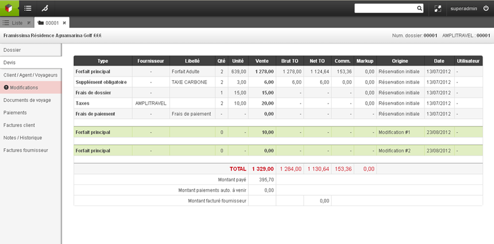This screenshot has height=244, width=494.
Task: Click the cube logo home icon
Action: (x=9, y=8)
